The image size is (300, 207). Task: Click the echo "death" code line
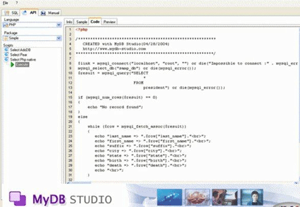[140, 166]
